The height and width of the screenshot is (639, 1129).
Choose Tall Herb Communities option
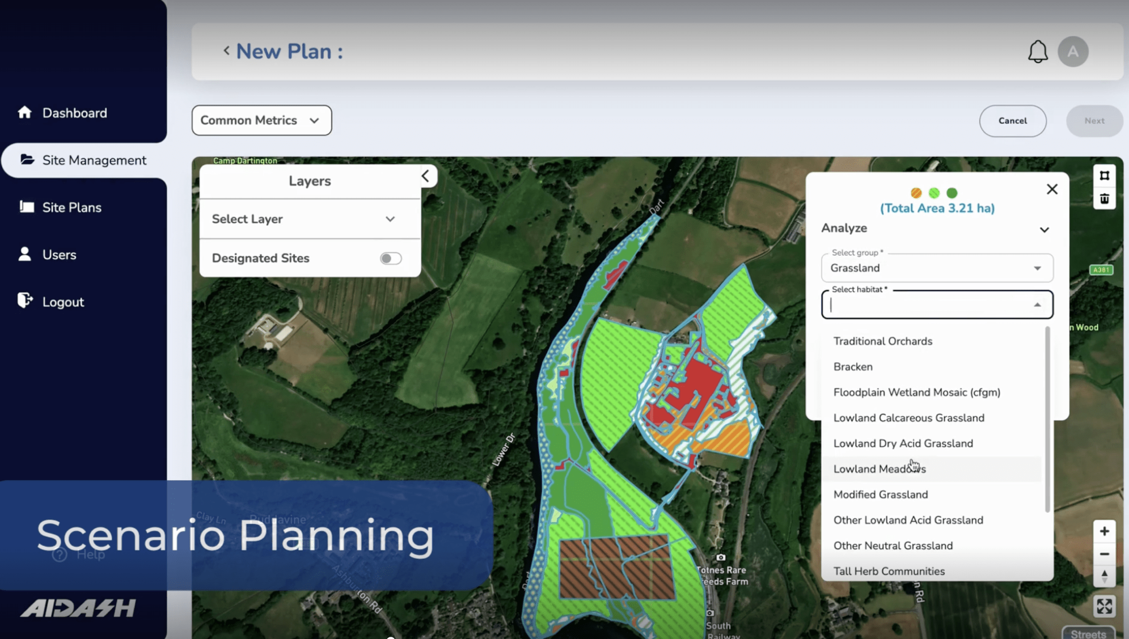(x=931, y=571)
